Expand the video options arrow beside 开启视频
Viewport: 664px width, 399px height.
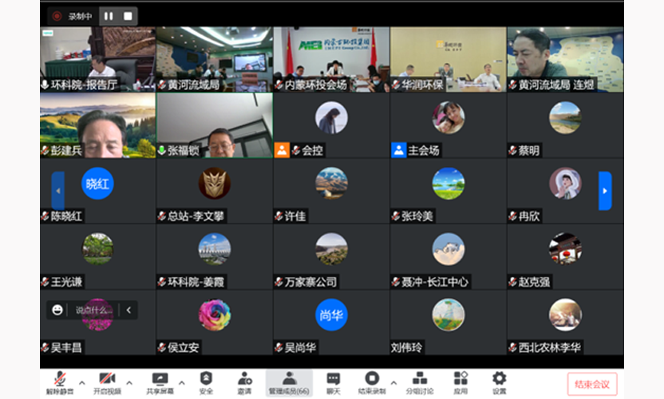pos(129,381)
